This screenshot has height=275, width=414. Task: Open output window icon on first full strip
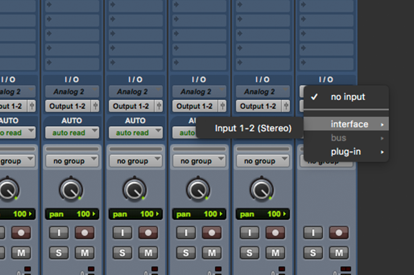(95, 106)
